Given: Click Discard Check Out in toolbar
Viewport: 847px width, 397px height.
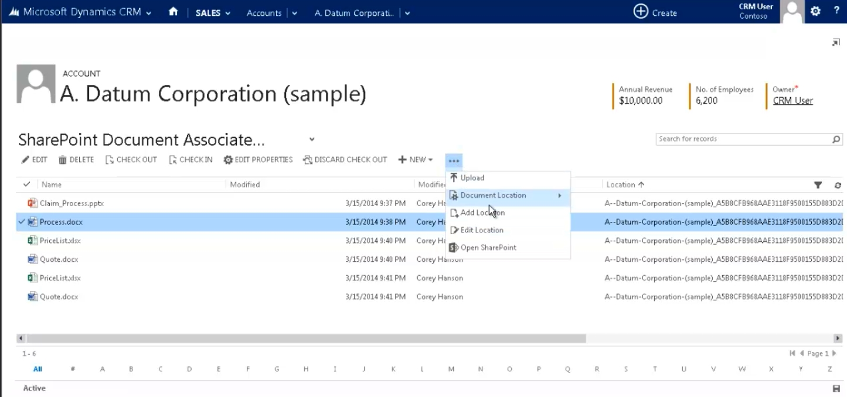Looking at the screenshot, I should [x=345, y=160].
